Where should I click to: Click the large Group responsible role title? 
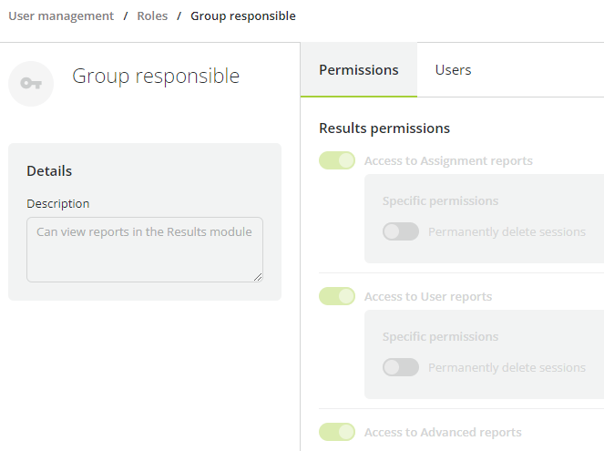click(x=156, y=77)
